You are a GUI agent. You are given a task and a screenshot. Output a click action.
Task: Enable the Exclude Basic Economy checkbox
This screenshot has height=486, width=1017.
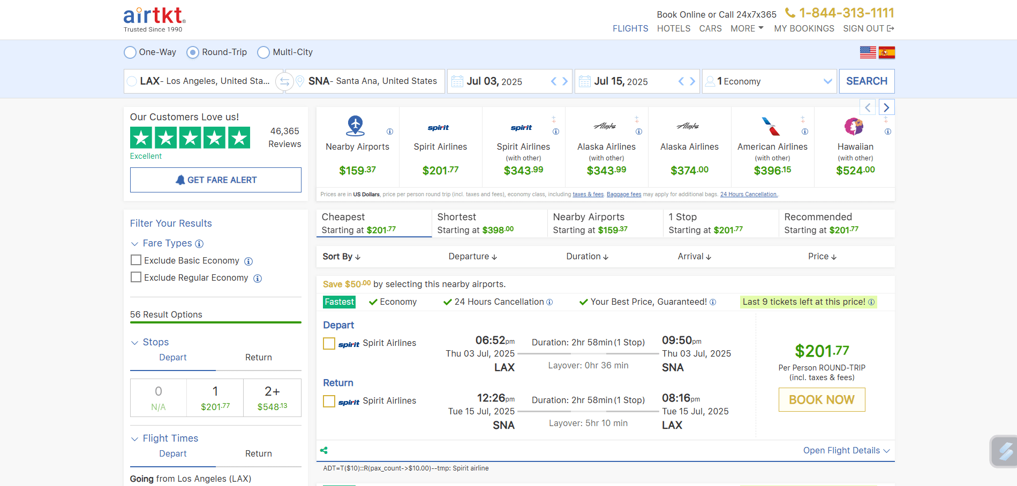tap(135, 260)
